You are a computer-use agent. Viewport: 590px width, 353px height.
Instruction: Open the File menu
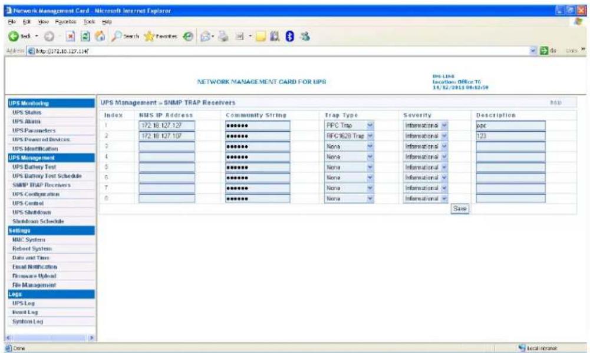point(12,22)
